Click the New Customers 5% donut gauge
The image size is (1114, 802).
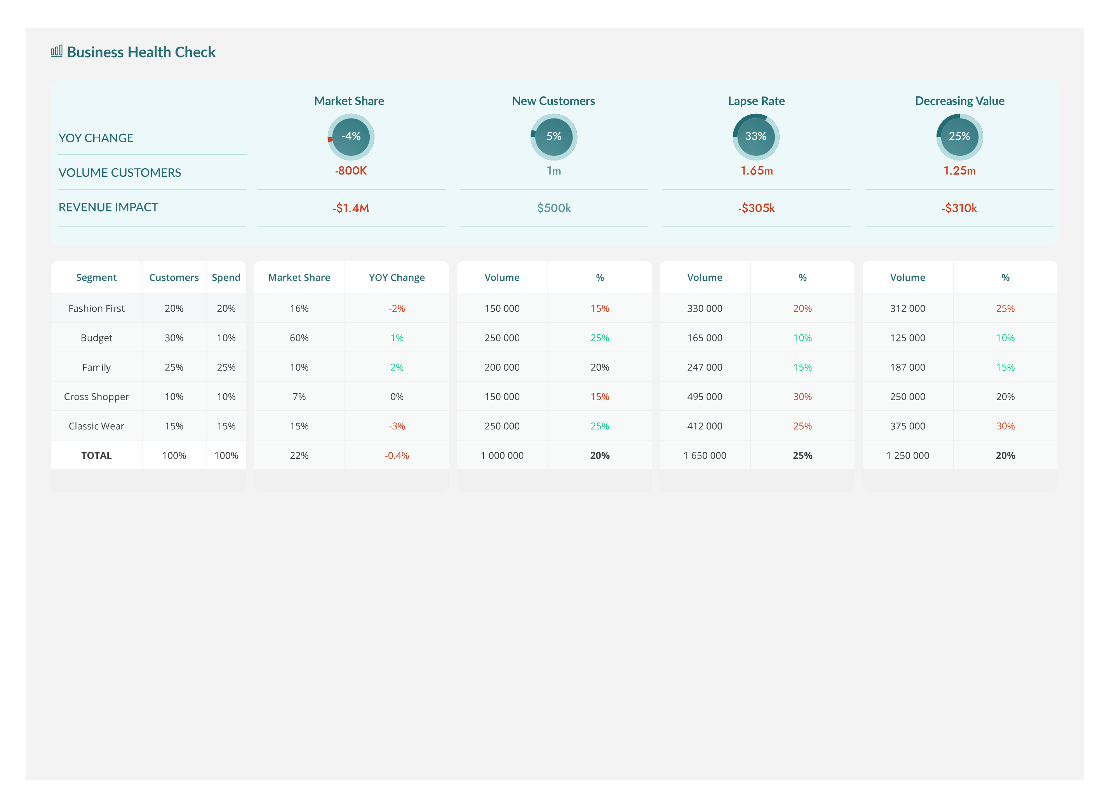pyautogui.click(x=554, y=137)
